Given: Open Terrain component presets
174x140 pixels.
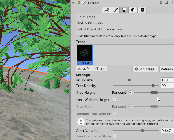Looking at the screenshot, I should [x=167, y=3].
